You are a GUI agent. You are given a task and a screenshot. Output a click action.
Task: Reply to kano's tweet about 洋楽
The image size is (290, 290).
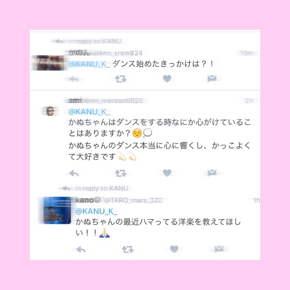pyautogui.click(x=81, y=250)
